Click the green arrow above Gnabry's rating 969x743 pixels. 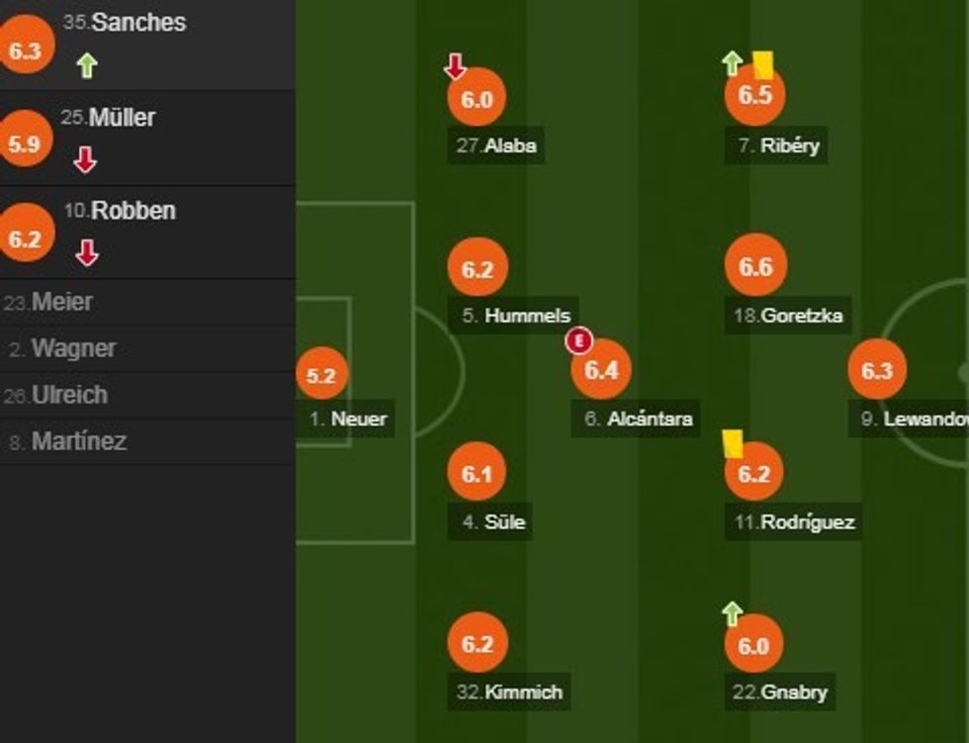point(732,614)
